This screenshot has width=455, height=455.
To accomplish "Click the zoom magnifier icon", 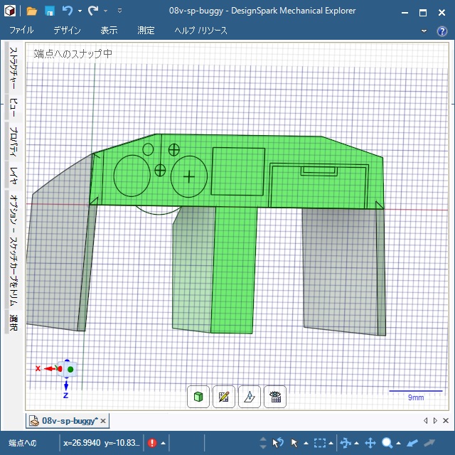I will (387, 442).
